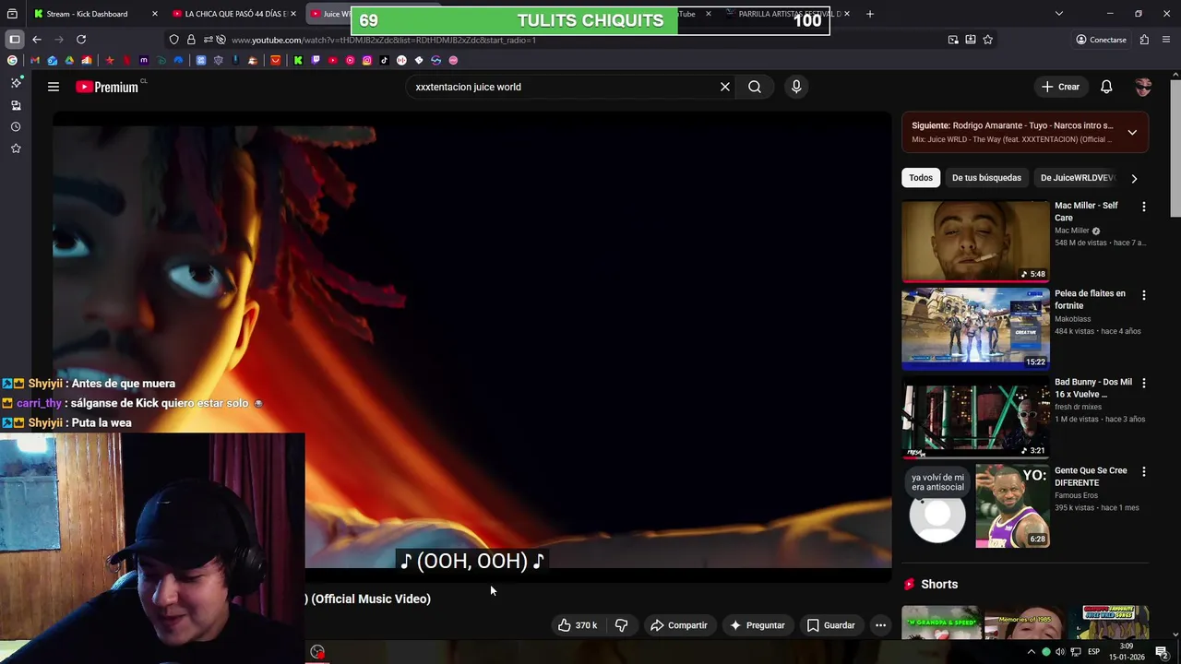Open sidebar history clock icon
1181x664 pixels.
point(16,126)
